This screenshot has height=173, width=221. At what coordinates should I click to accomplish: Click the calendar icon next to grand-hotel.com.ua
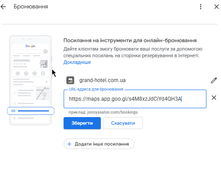click(x=70, y=80)
